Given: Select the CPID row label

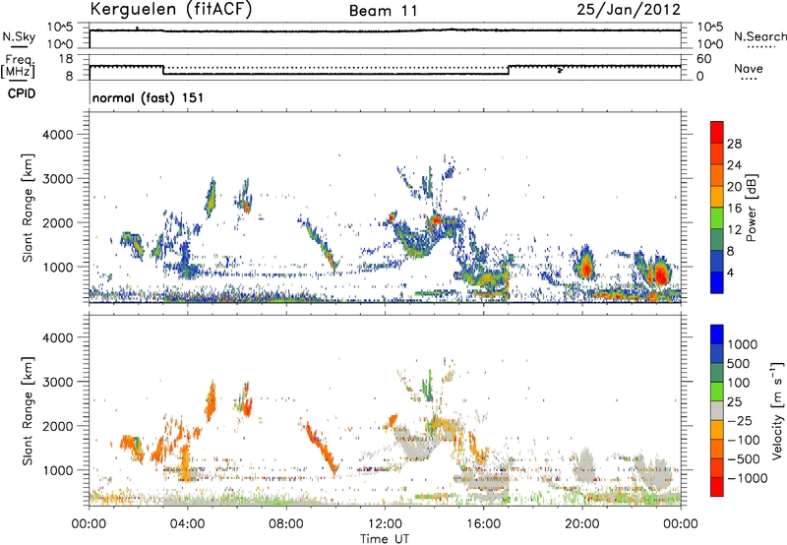Looking at the screenshot, I should [22, 93].
